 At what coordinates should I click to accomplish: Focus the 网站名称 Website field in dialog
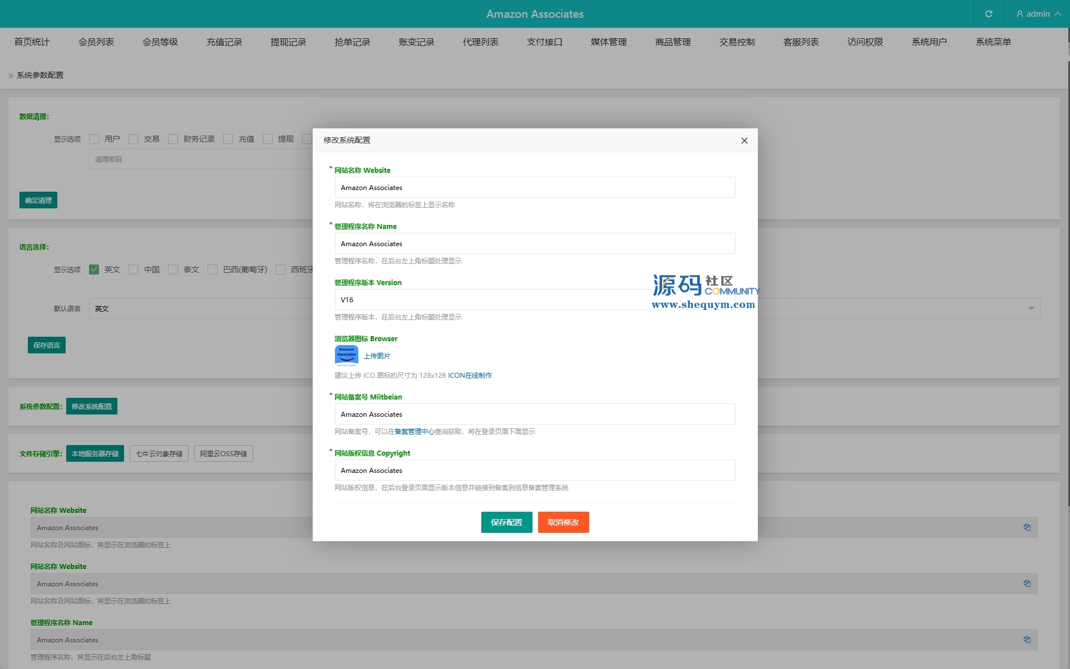535,187
